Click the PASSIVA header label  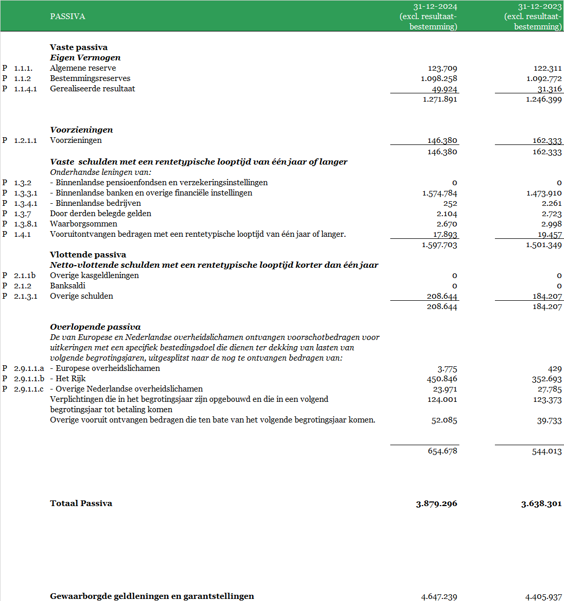pos(68,17)
